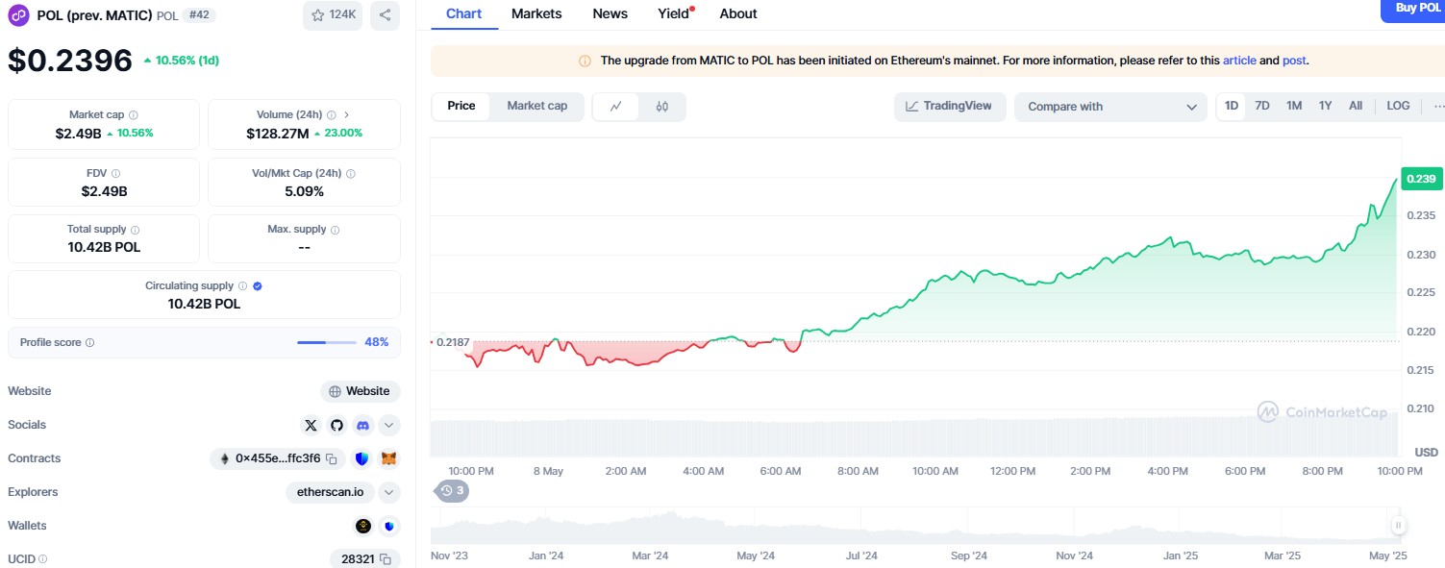The height and width of the screenshot is (568, 1445).
Task: Open the Compare with dropdown
Action: click(x=1110, y=107)
